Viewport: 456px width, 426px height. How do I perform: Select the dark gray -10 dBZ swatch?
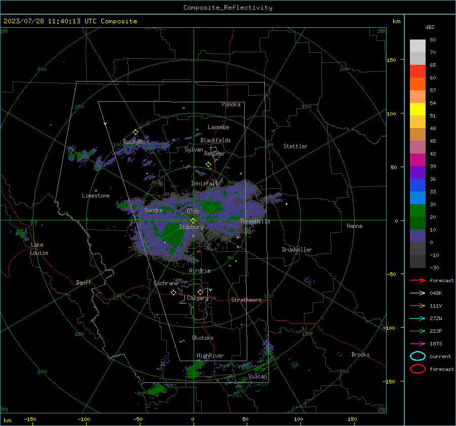click(417, 261)
